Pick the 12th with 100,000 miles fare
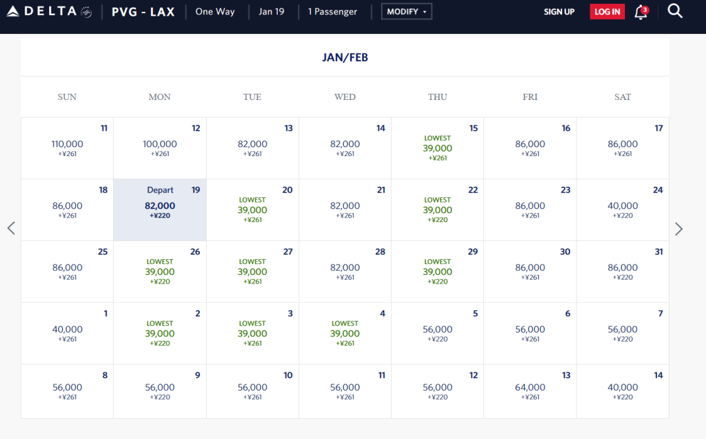Viewport: 706px width, 439px height. pyautogui.click(x=160, y=148)
